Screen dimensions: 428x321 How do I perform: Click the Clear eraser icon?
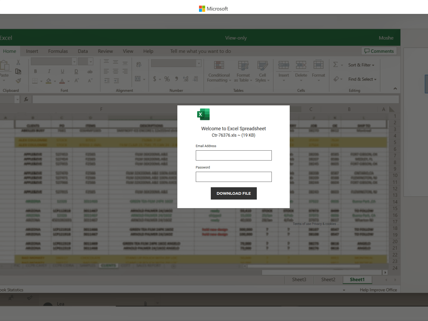336,79
